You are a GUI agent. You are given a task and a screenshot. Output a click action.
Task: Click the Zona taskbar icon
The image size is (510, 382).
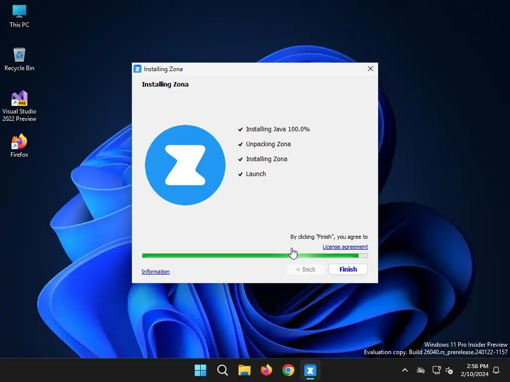coord(310,370)
